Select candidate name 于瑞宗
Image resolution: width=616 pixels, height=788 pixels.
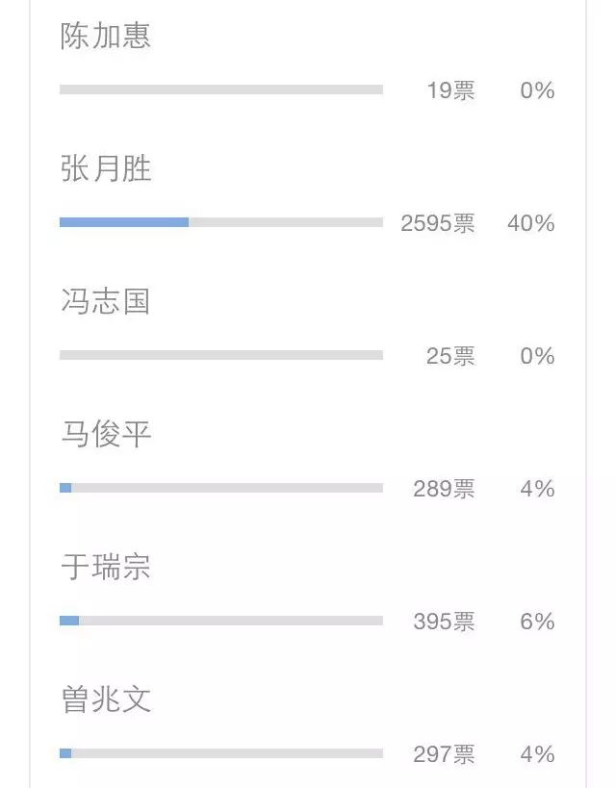pyautogui.click(x=106, y=567)
